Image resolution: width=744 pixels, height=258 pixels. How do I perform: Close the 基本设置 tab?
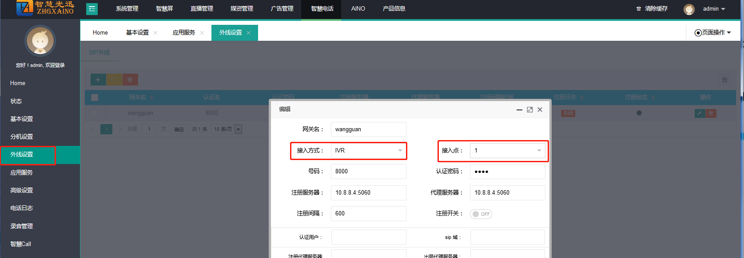point(155,33)
